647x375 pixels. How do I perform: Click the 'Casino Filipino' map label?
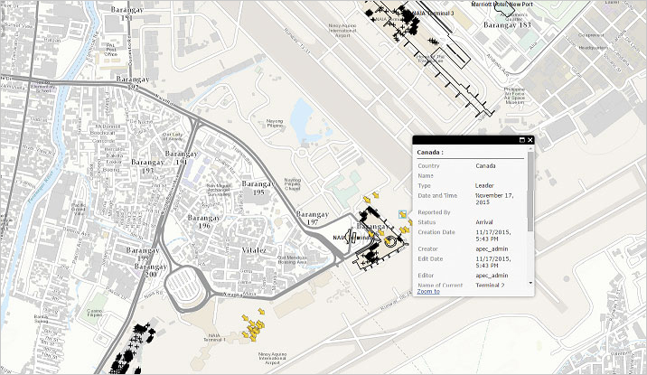pos(95,313)
